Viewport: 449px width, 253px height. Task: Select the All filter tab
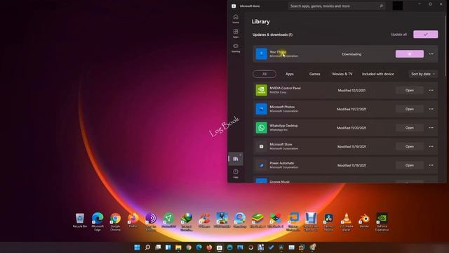(x=264, y=74)
